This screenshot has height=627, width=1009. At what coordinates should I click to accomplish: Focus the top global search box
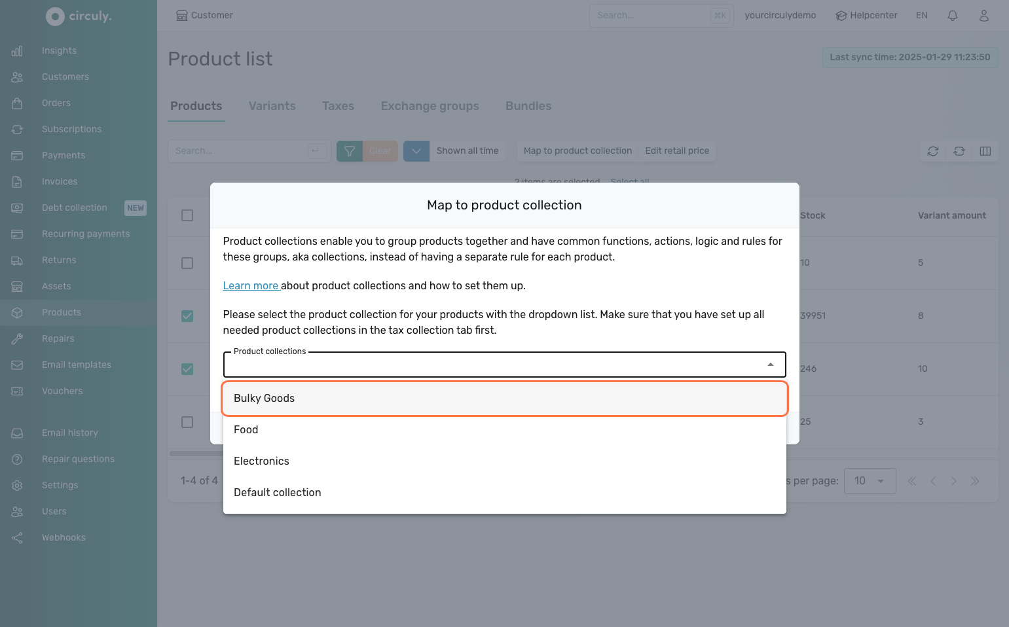(661, 15)
